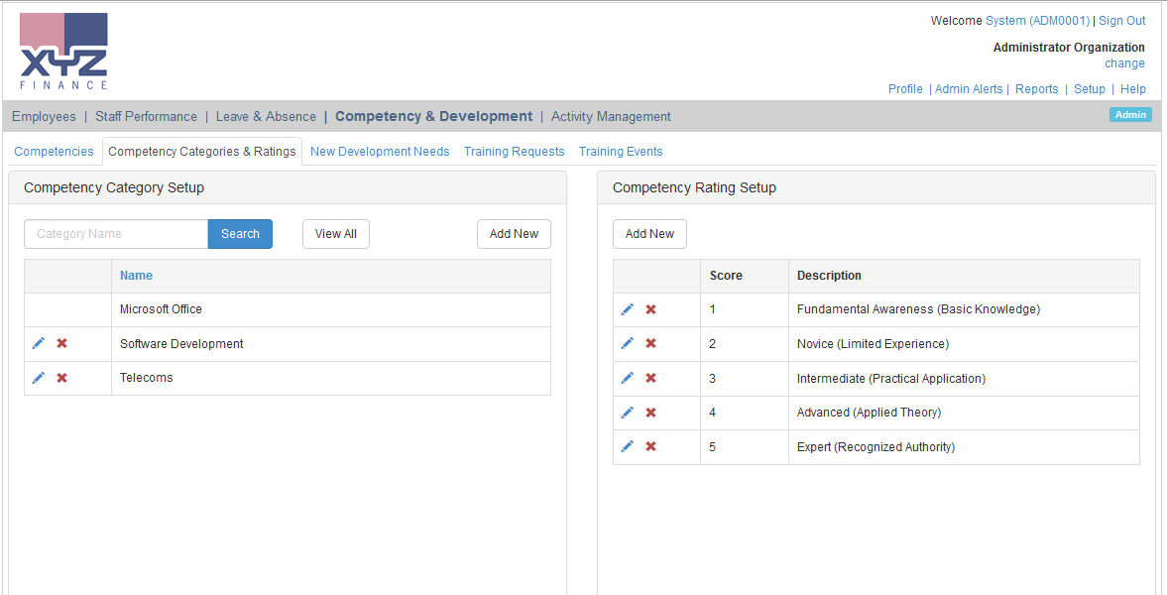Delete the Software Development category
Screen dimensions: 1167x595
tap(61, 343)
